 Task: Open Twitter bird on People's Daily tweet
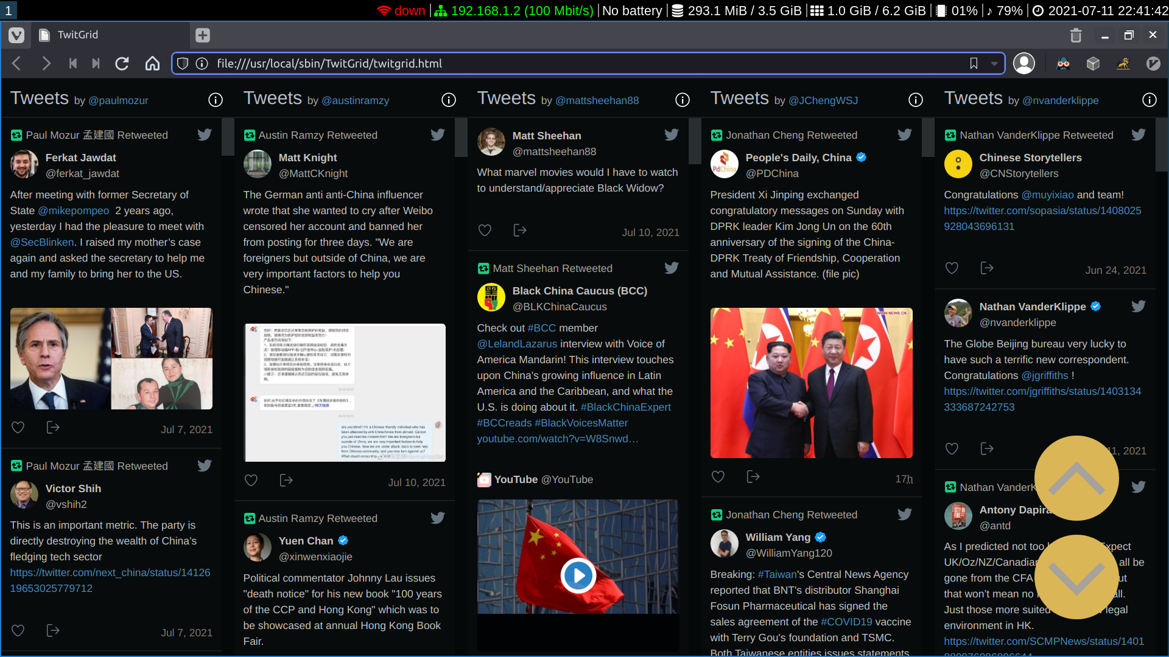(x=905, y=135)
